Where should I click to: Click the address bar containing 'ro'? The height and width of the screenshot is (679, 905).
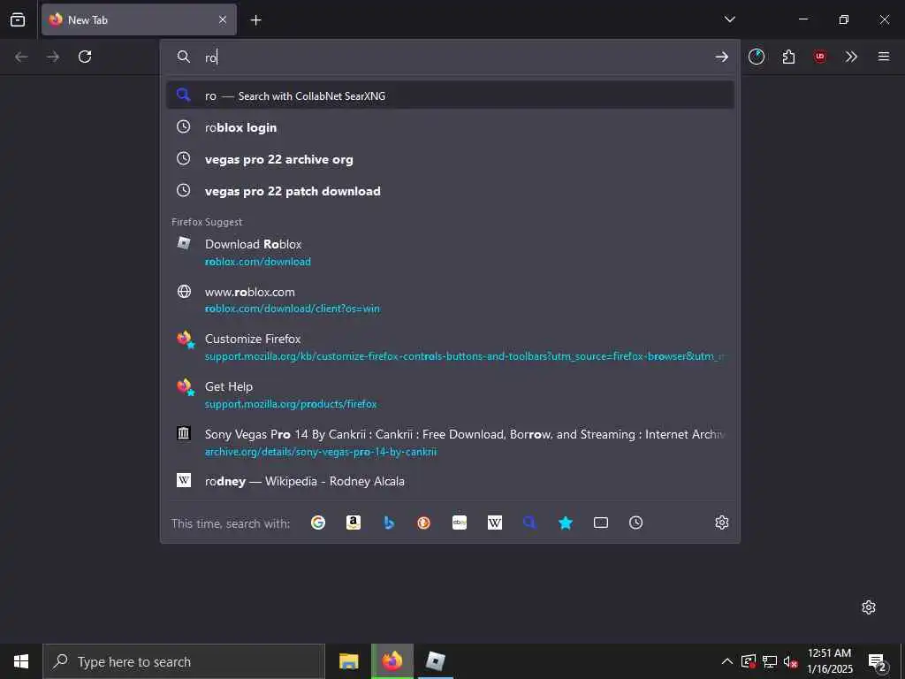[450, 57]
